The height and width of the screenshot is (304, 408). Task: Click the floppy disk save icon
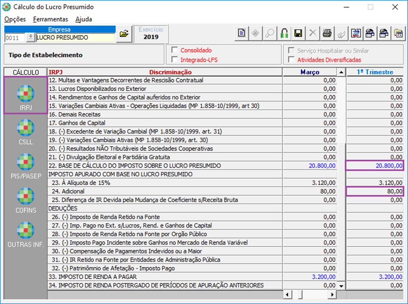point(298,33)
